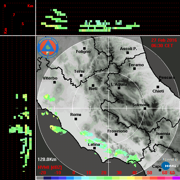The width and height of the screenshot is (180, 180).
Task: Click the Sulmona label text
Action: [x=141, y=105]
